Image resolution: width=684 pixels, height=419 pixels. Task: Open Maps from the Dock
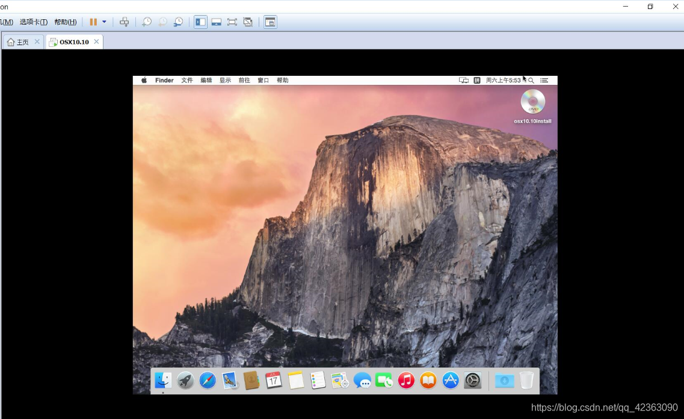tap(340, 380)
